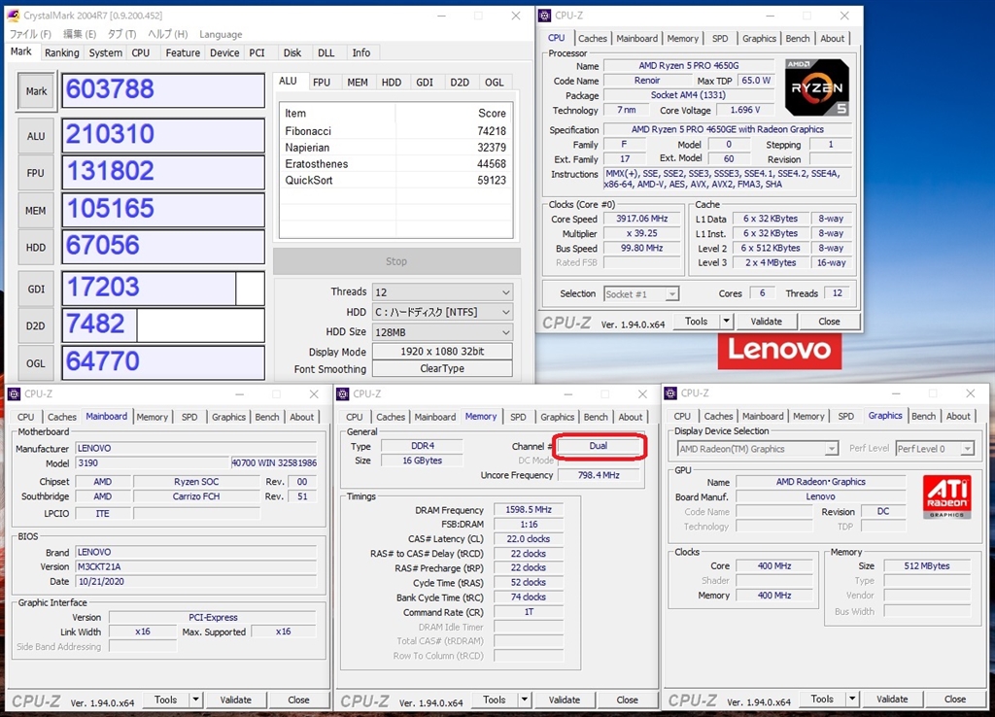Open Bench tab in Graphics CPU-Z window
The height and width of the screenshot is (717, 995).
click(923, 416)
